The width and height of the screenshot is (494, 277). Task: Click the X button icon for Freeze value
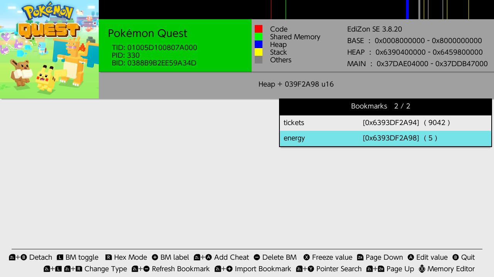(x=306, y=257)
